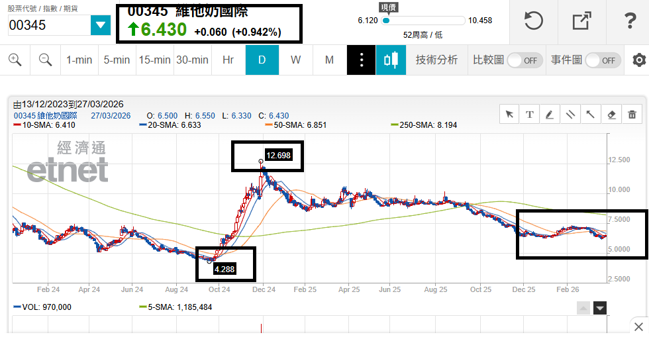Open the three-dot more options menu
649x347 pixels.
362,60
